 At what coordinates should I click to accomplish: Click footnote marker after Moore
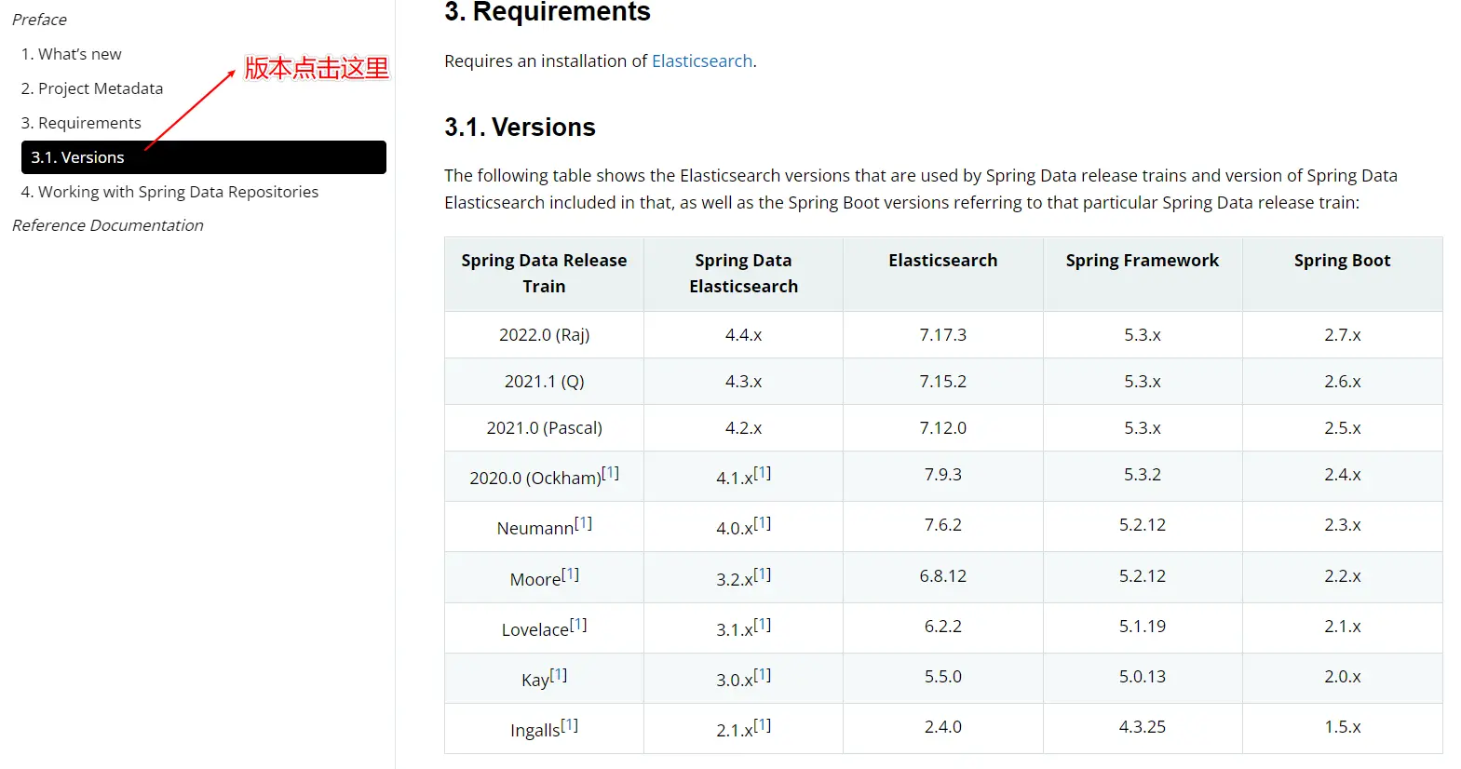coord(570,573)
